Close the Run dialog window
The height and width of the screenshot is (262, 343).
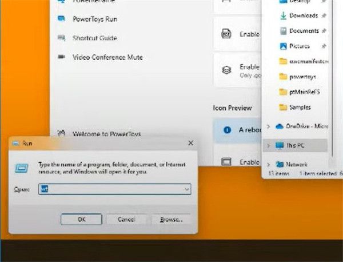tap(190, 143)
